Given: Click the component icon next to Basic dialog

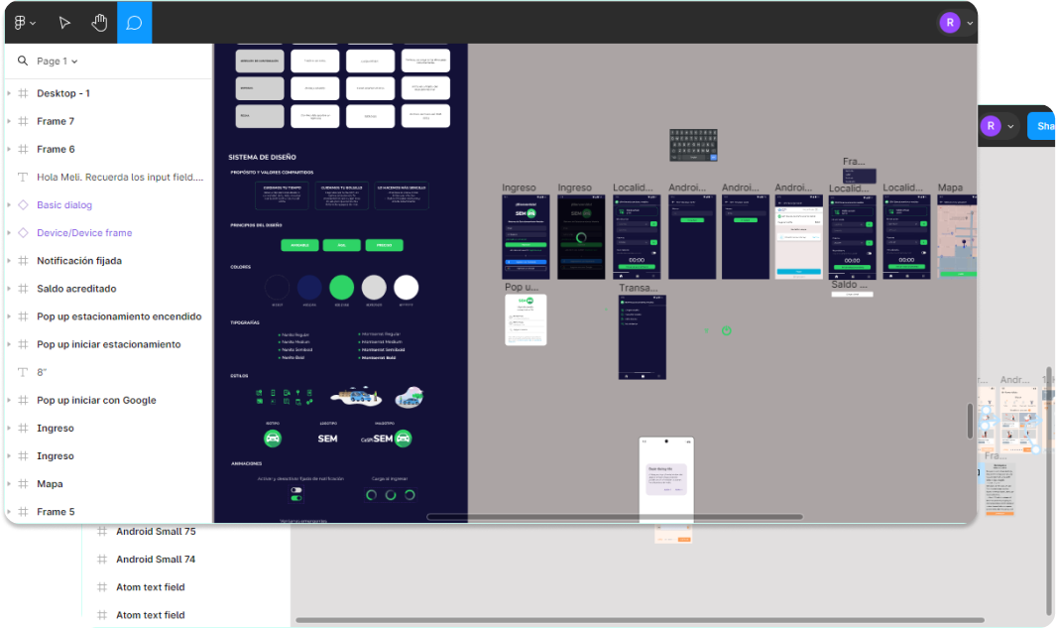Looking at the screenshot, I should pyautogui.click(x=23, y=205).
